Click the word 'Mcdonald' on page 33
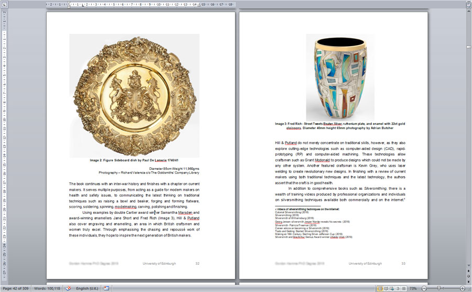This screenshot has height=292, width=472. coord(322,160)
